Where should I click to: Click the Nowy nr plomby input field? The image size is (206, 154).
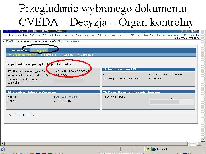[164, 102]
